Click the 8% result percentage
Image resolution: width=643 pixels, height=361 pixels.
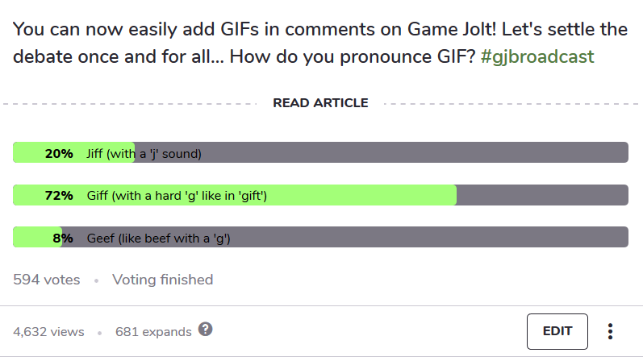(x=63, y=239)
